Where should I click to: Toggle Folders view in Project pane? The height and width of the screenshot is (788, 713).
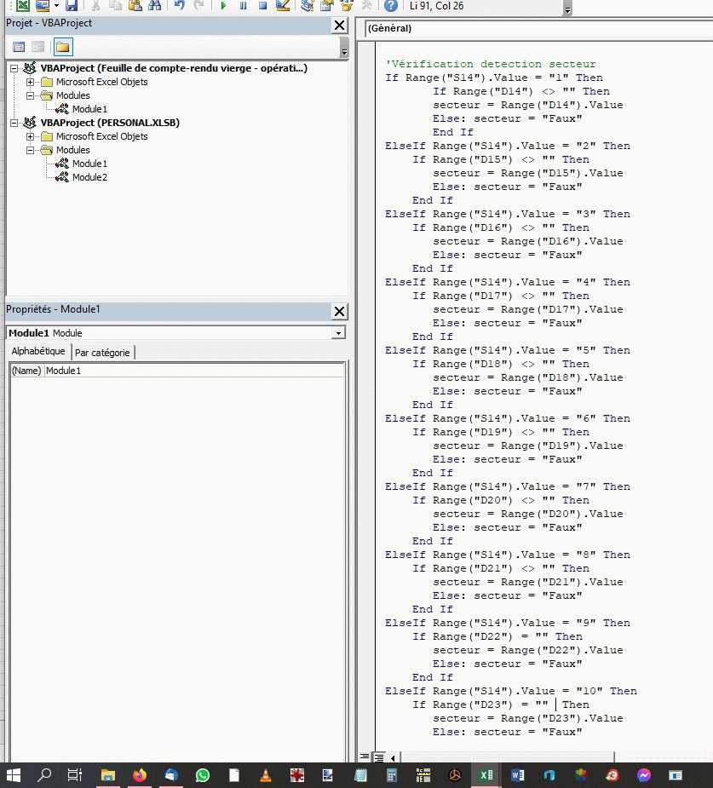[63, 47]
